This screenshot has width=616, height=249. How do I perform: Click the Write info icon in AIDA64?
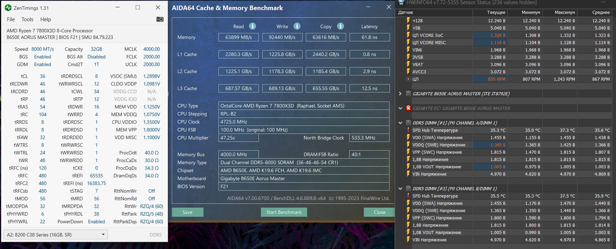click(297, 26)
